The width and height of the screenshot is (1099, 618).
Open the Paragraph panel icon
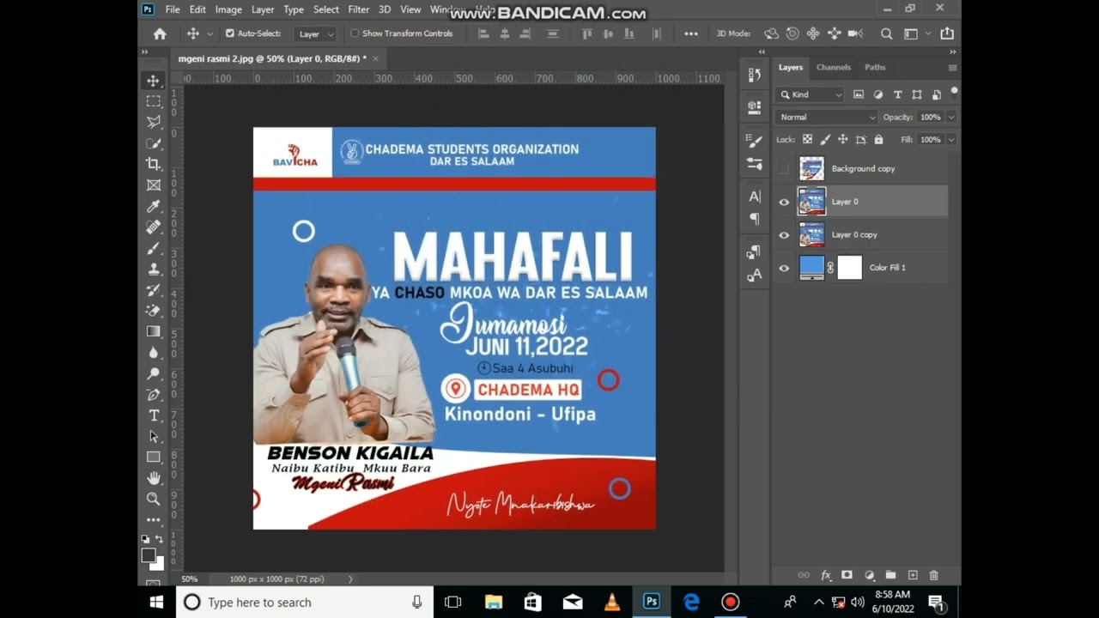click(x=755, y=219)
